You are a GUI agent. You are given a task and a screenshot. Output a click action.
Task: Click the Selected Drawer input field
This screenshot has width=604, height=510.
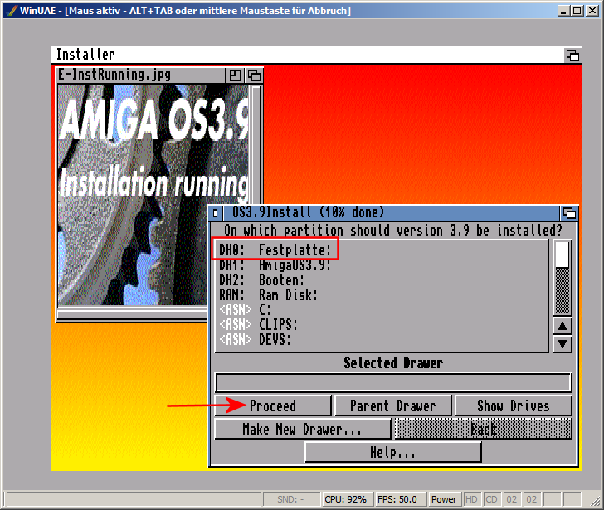(393, 382)
